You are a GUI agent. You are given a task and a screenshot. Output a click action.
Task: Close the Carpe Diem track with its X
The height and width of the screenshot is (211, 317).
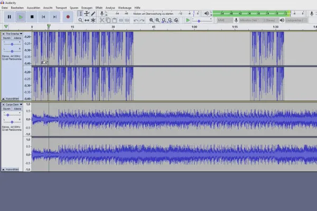[4, 104]
